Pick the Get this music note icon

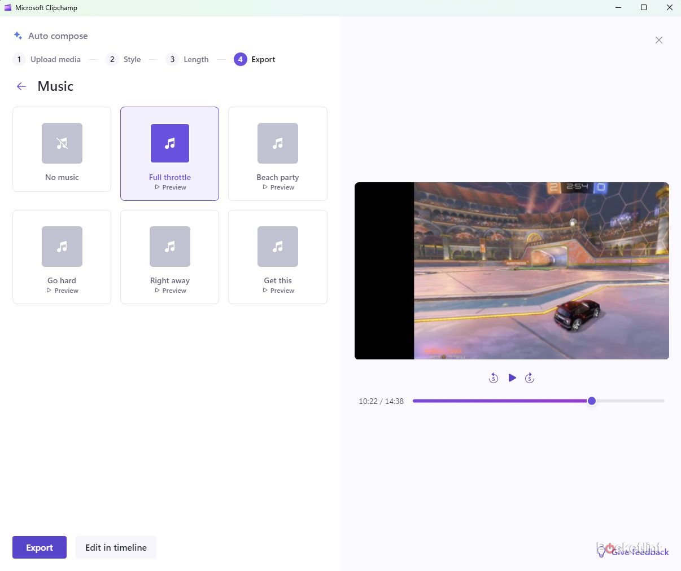click(278, 247)
